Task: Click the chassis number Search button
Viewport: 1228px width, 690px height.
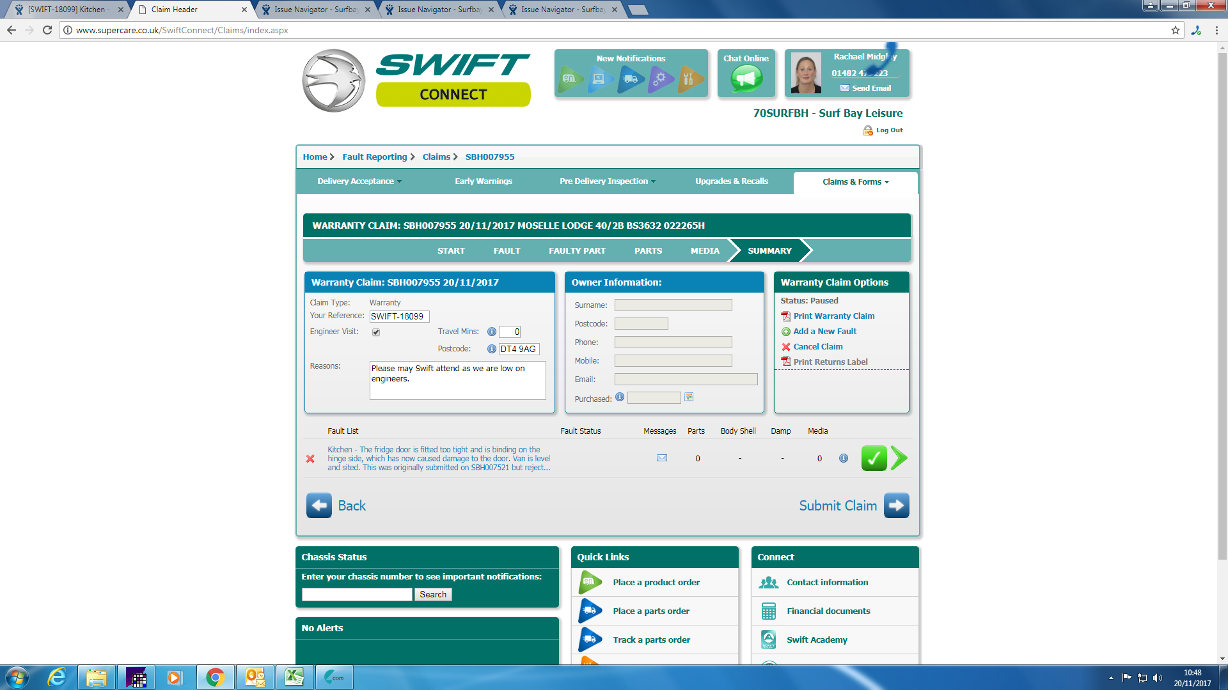Action: pyautogui.click(x=433, y=595)
